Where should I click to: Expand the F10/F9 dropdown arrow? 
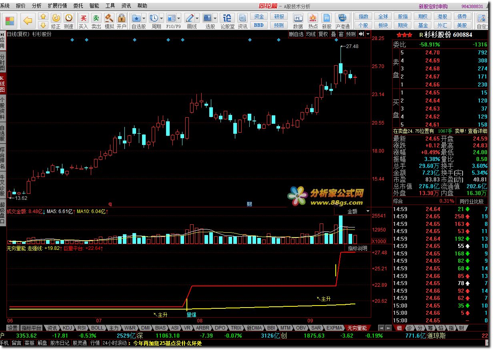pos(179,18)
